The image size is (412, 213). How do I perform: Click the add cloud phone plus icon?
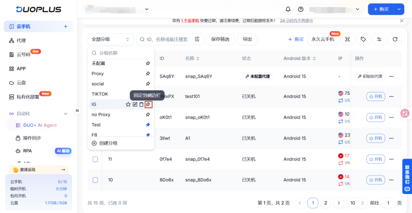66,27
